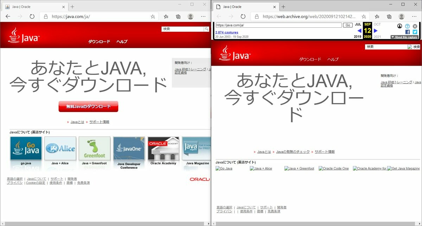Close the Wayback Machine toolbar

tap(415, 26)
